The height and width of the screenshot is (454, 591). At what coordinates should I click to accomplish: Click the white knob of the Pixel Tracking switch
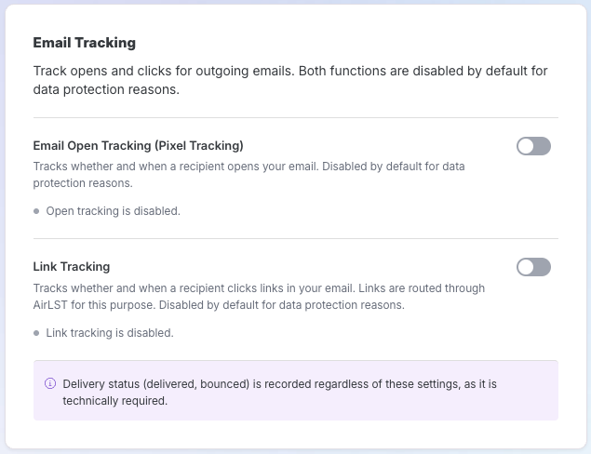click(x=526, y=146)
